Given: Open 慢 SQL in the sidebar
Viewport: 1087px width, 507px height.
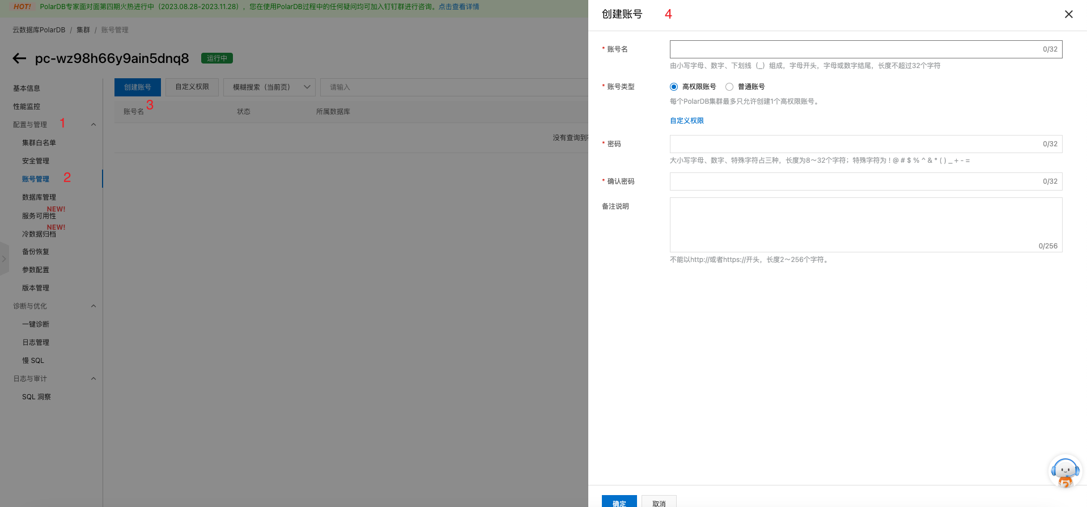Looking at the screenshot, I should tap(33, 361).
